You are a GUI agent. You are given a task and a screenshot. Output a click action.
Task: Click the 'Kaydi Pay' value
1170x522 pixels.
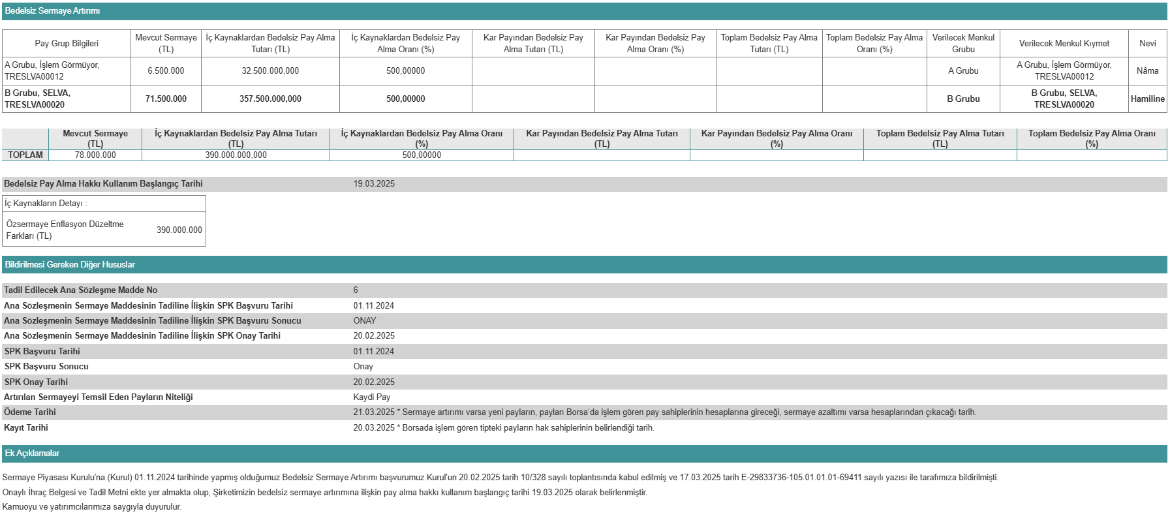click(x=372, y=397)
